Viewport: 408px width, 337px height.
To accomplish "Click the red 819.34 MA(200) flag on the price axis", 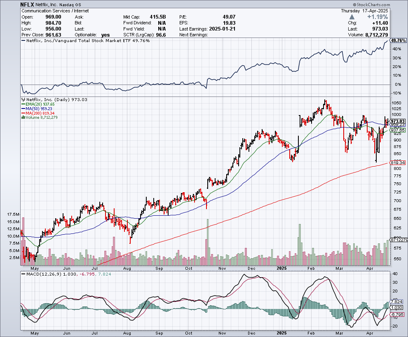I will 398,163.
